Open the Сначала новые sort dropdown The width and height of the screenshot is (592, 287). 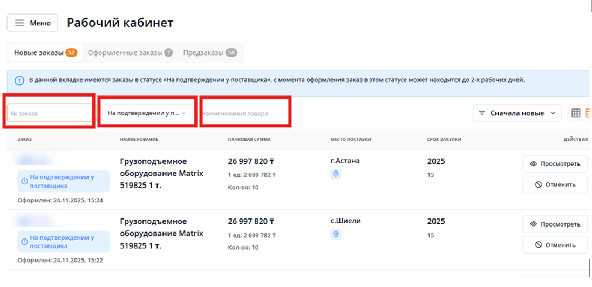[x=517, y=113]
